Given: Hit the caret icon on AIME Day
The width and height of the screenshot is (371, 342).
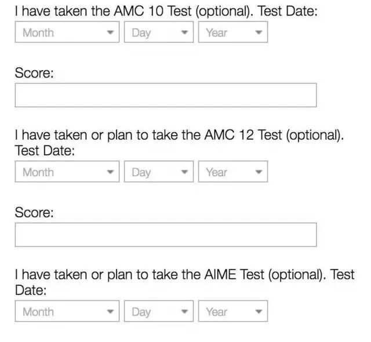Looking at the screenshot, I should (184, 312).
